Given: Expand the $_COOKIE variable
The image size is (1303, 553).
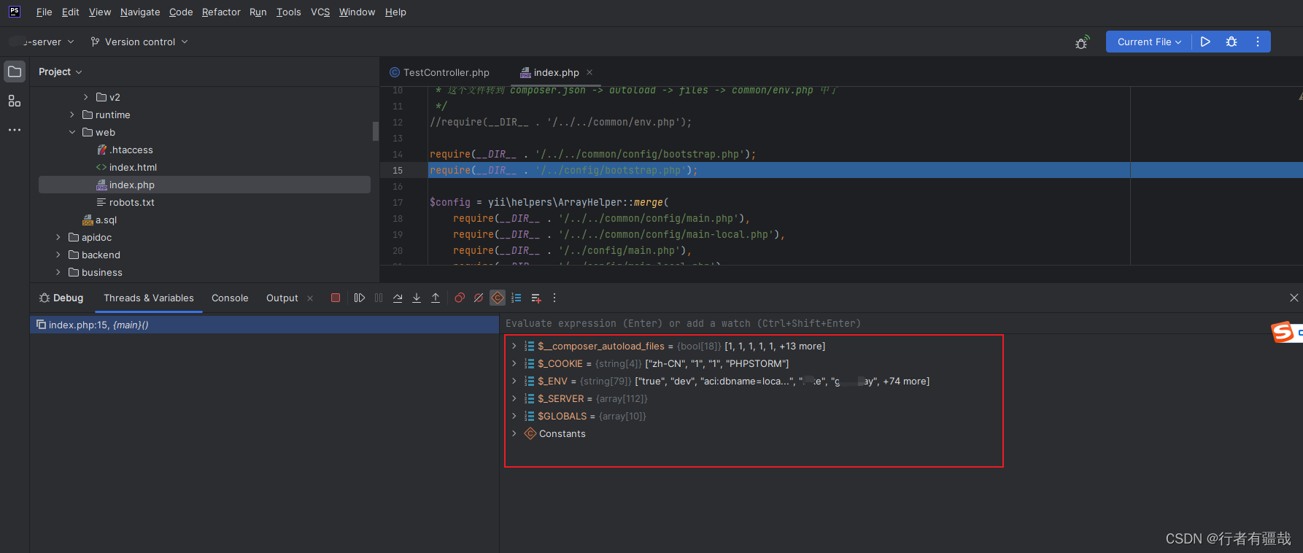Looking at the screenshot, I should point(514,363).
